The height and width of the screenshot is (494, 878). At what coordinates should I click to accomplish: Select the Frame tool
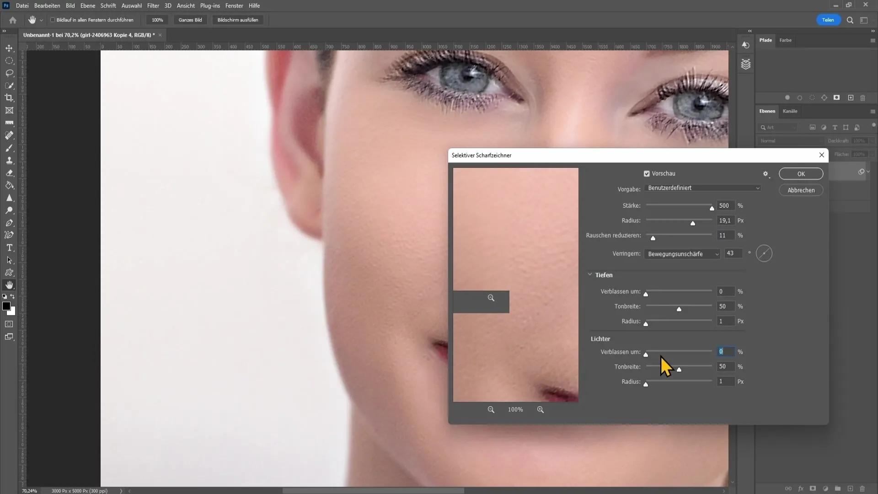tap(9, 110)
